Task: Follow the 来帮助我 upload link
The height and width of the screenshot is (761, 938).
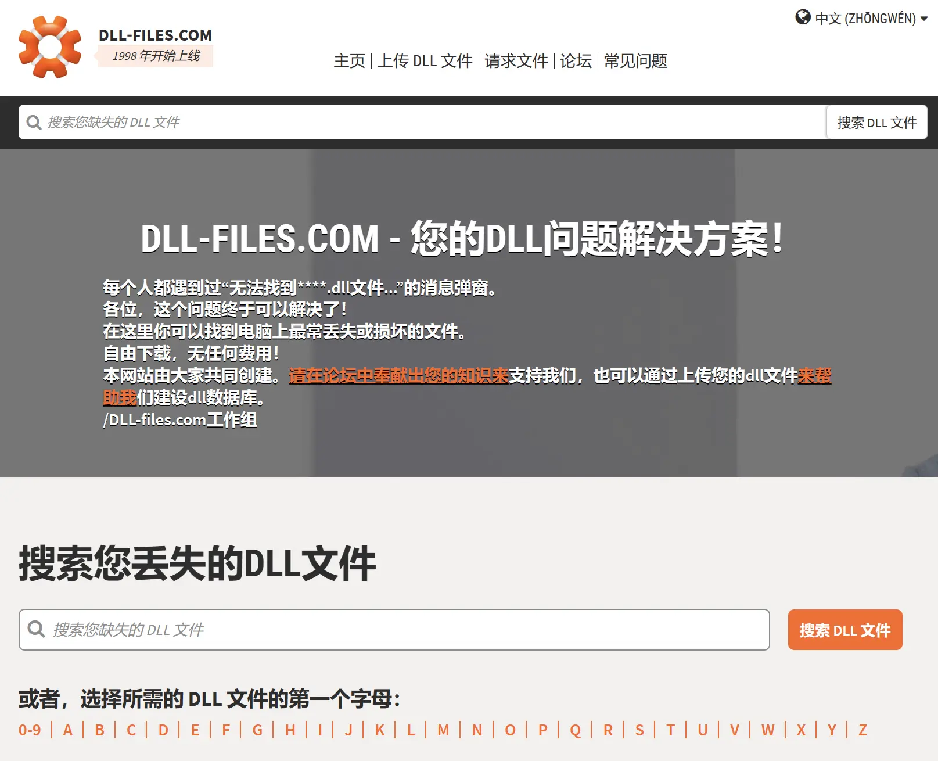Action: (x=814, y=376)
